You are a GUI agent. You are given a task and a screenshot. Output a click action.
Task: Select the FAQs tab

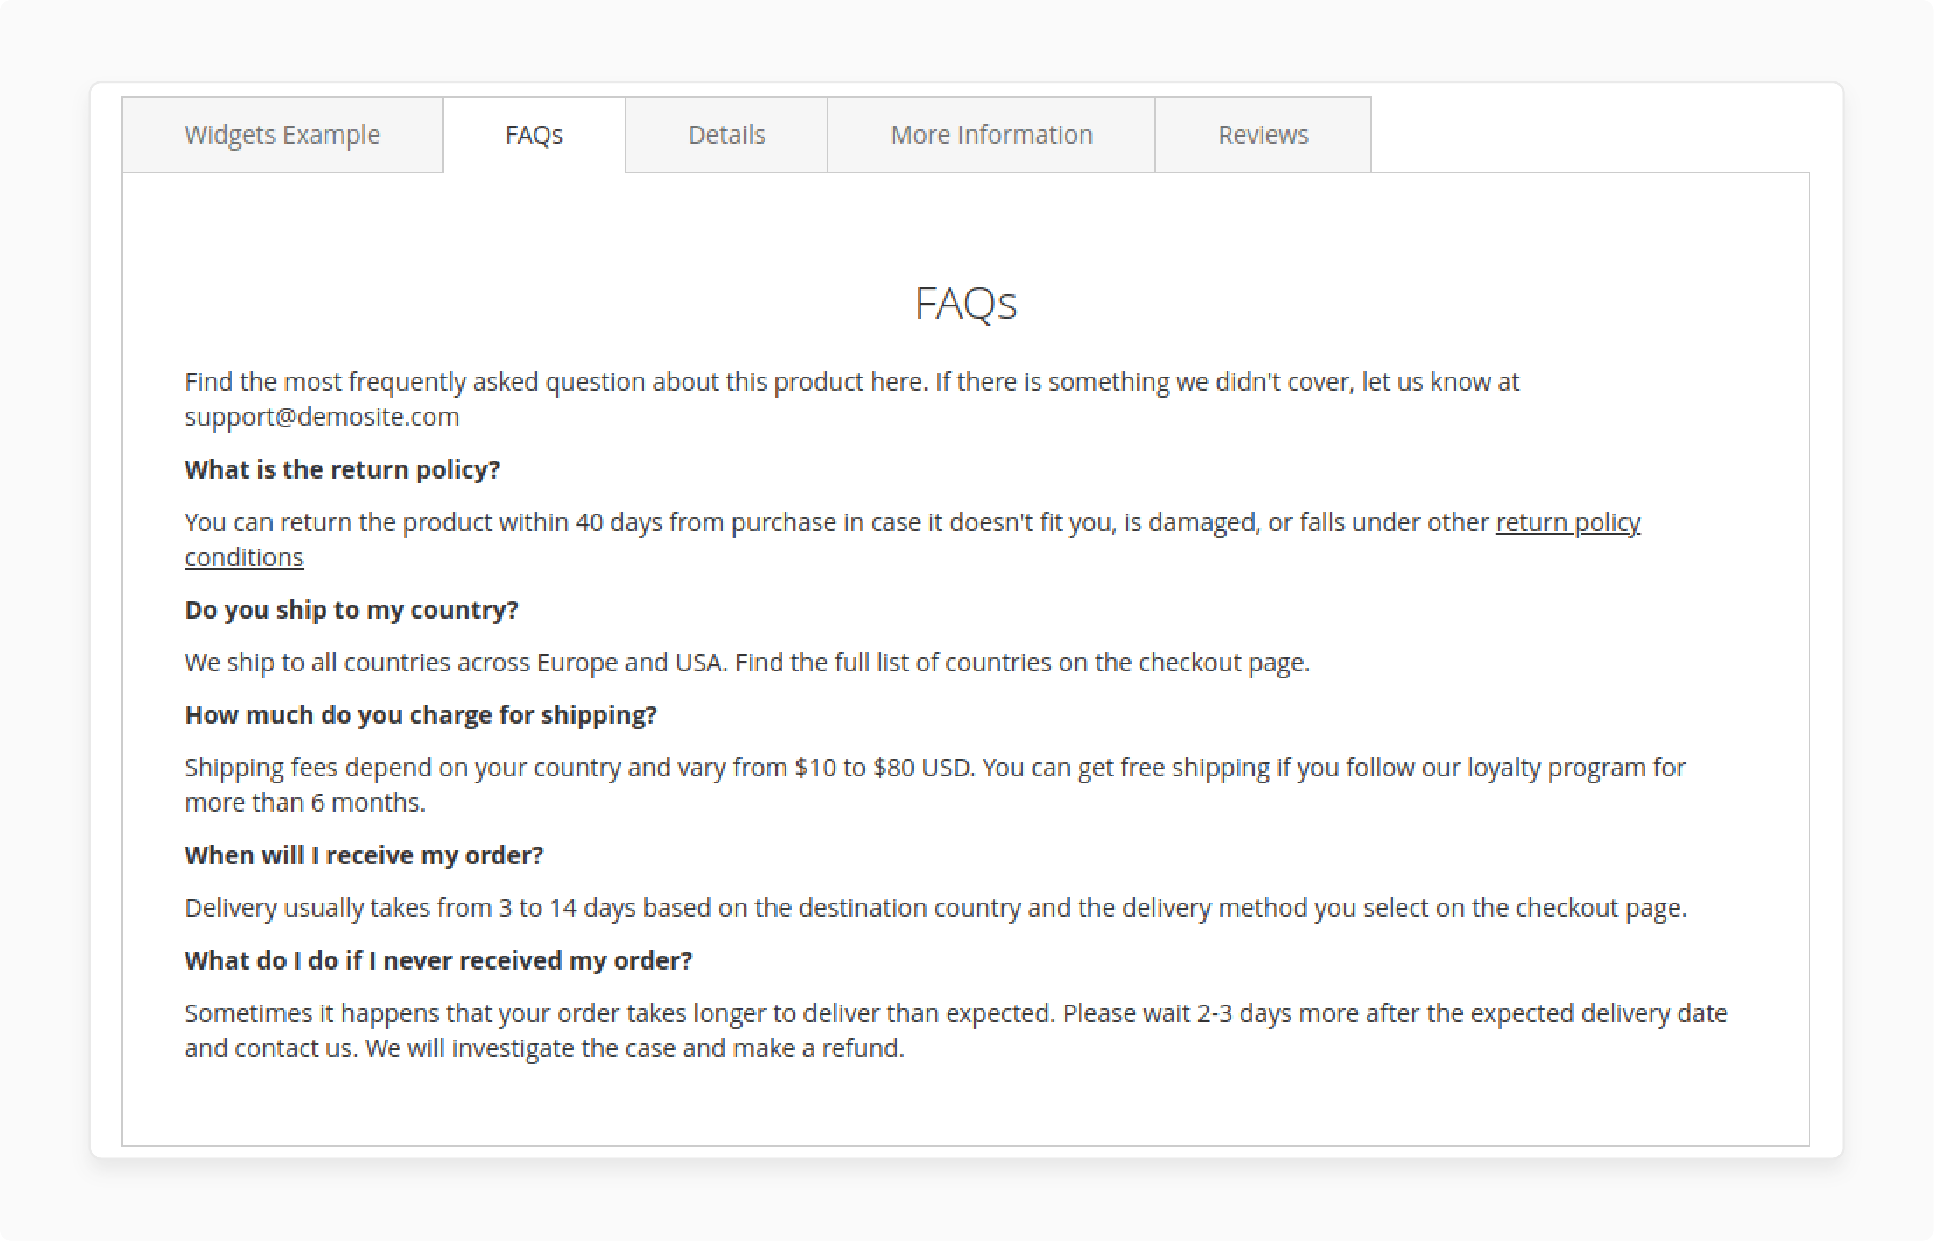click(x=534, y=134)
